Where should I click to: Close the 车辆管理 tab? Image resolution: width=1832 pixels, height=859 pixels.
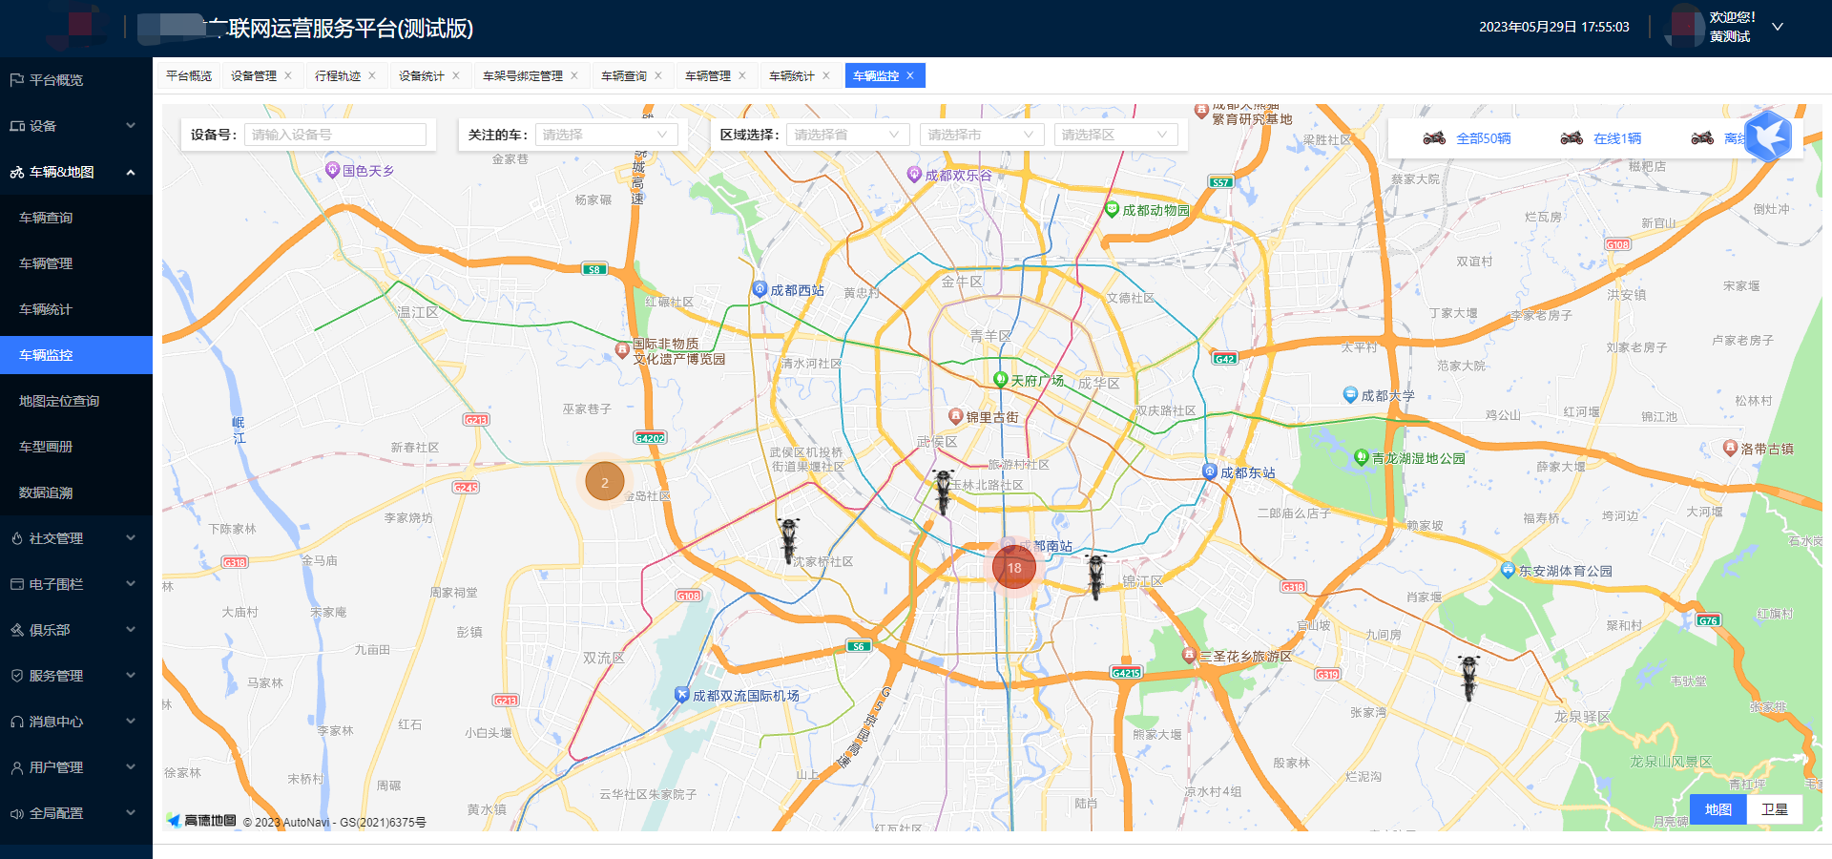(742, 75)
